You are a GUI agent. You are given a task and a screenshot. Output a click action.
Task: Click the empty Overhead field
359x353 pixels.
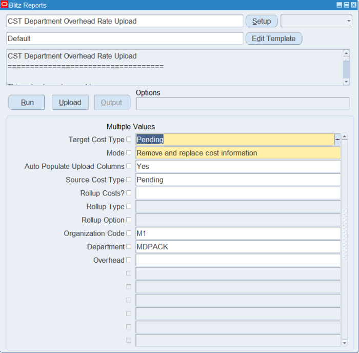(x=238, y=260)
